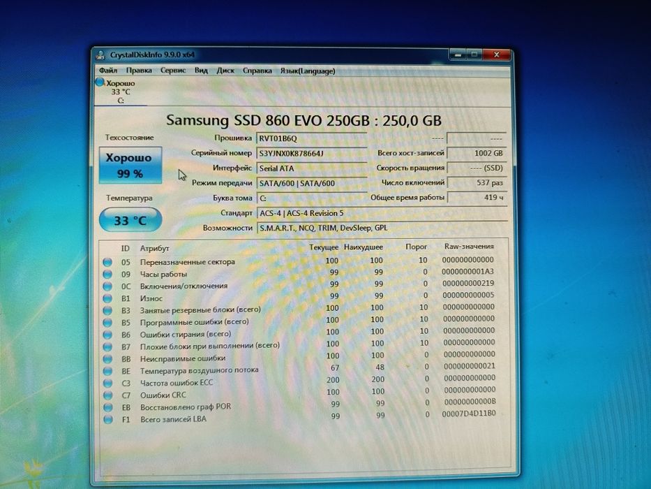
Task: Click status icon for B5 Программные ошибки
Action: tap(107, 322)
